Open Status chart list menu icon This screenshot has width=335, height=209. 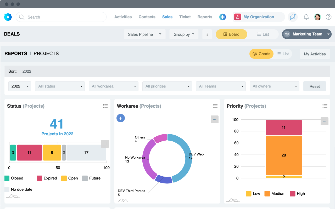[x=105, y=106]
